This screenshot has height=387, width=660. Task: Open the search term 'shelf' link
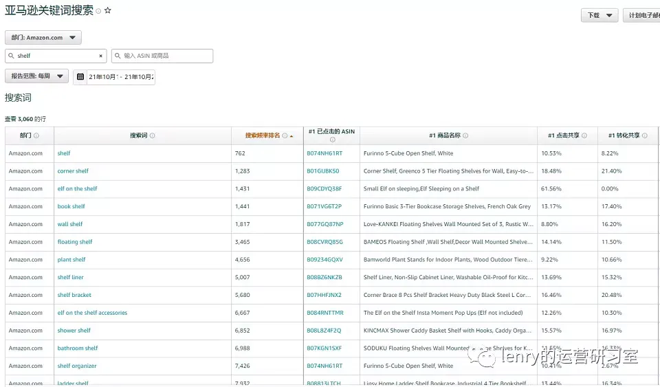coord(64,153)
